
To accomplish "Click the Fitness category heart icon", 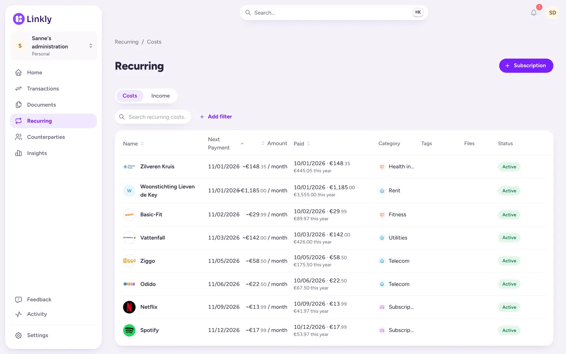I will click(382, 215).
